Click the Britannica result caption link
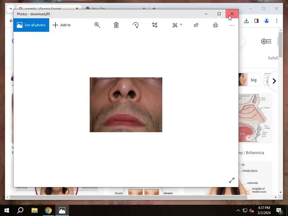 coord(251,153)
